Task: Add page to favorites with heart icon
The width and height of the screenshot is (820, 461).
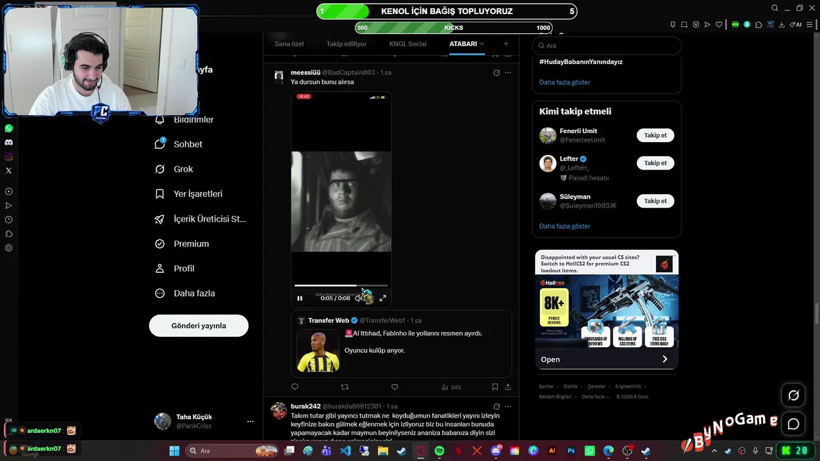Action: click(719, 24)
